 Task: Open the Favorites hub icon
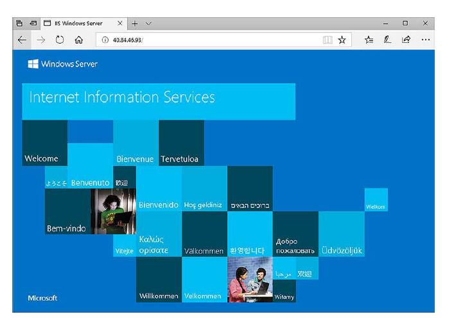(369, 40)
